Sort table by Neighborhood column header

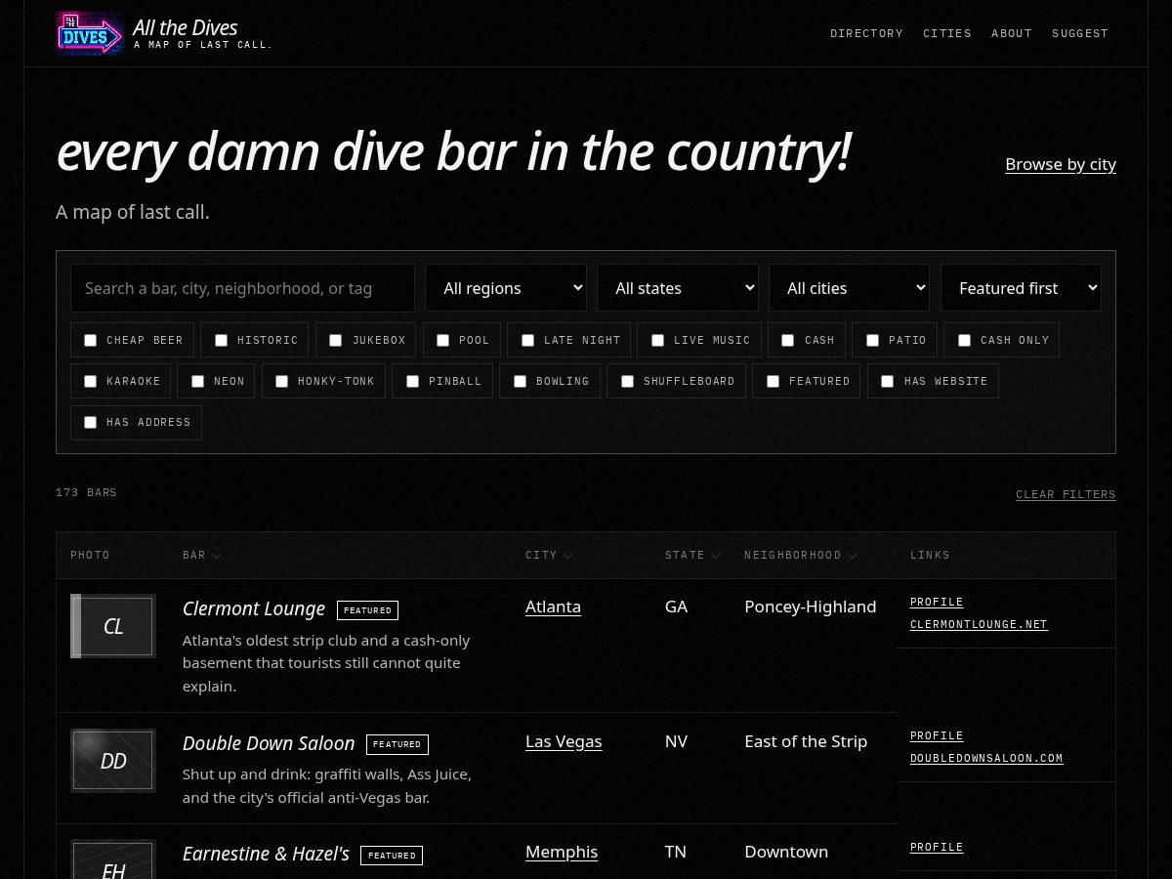[x=801, y=556]
